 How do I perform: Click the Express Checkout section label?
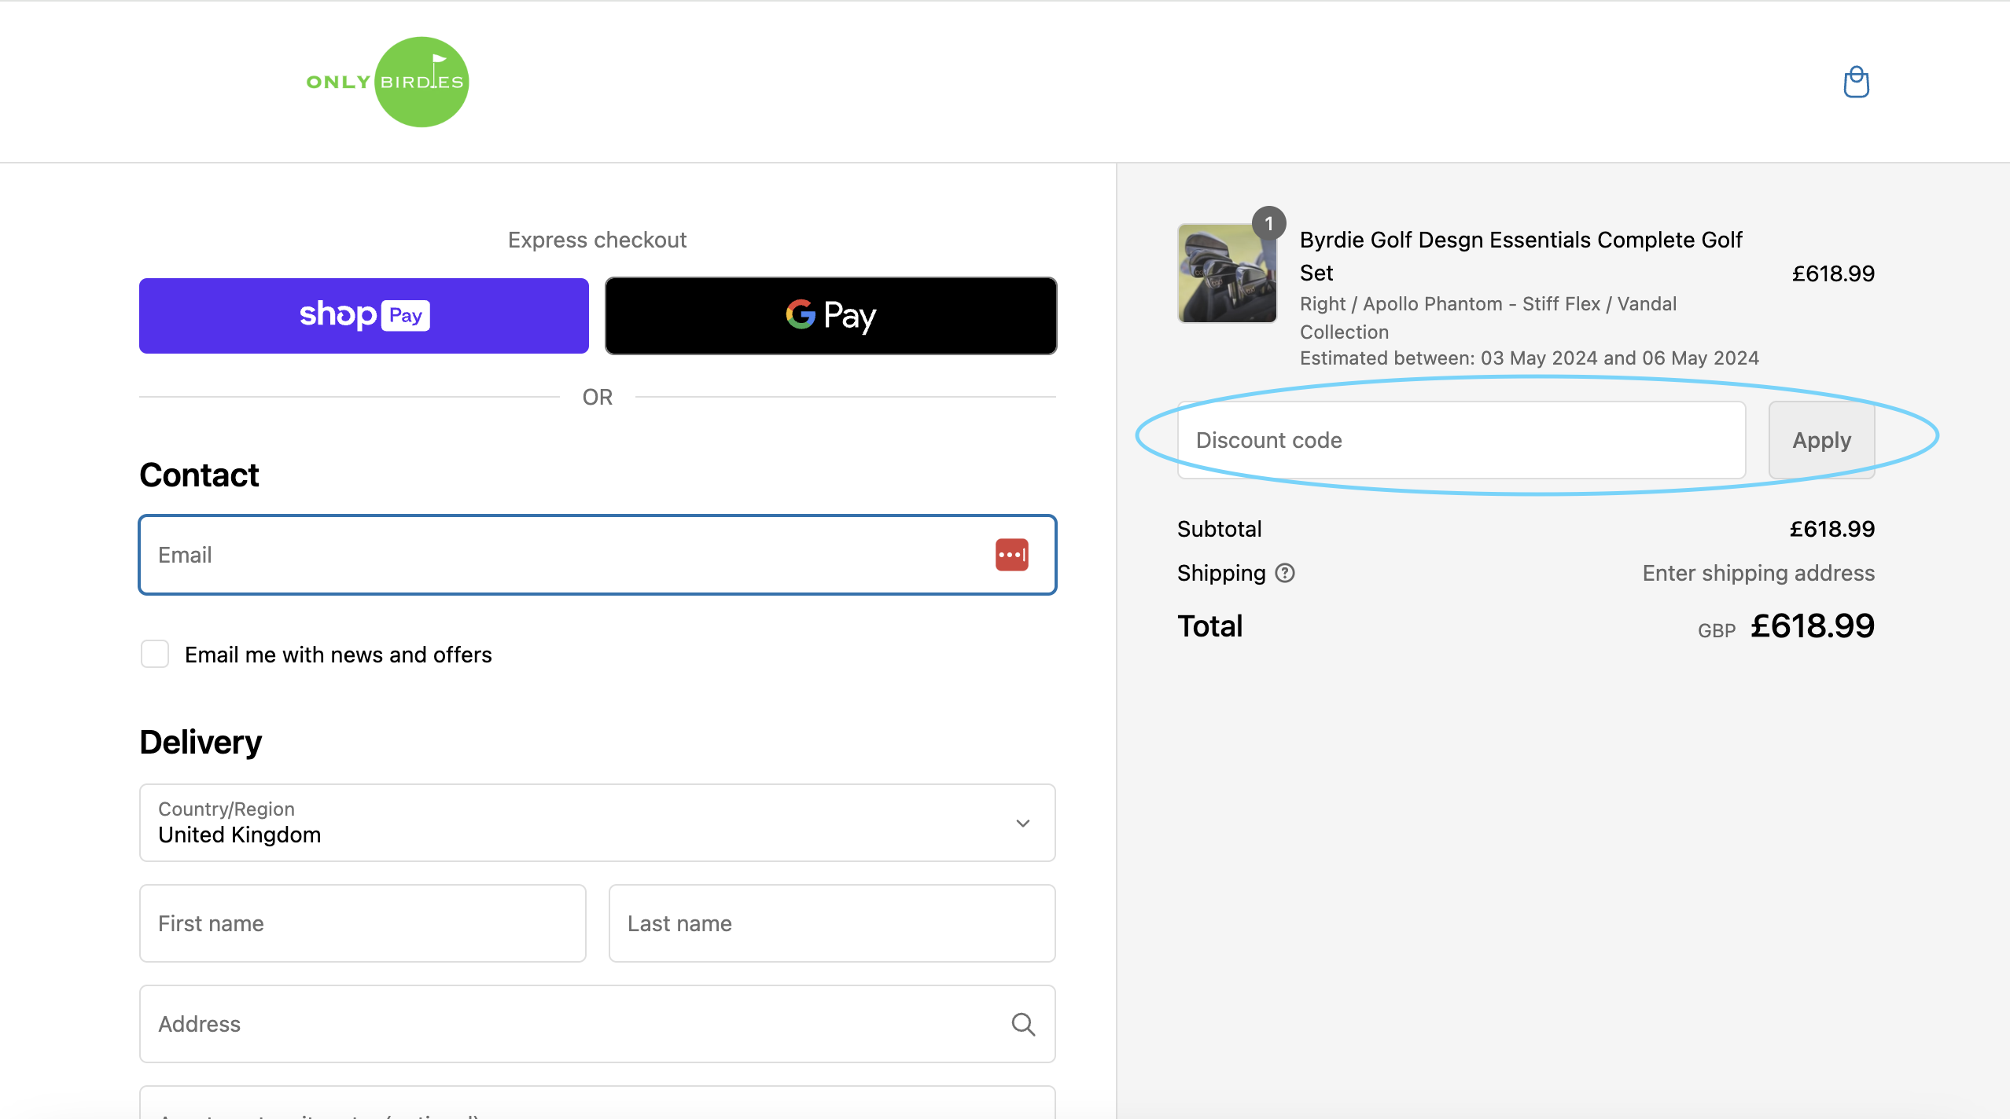pos(597,238)
